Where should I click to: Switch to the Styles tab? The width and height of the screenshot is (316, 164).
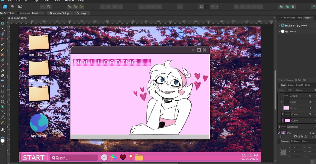click(307, 85)
